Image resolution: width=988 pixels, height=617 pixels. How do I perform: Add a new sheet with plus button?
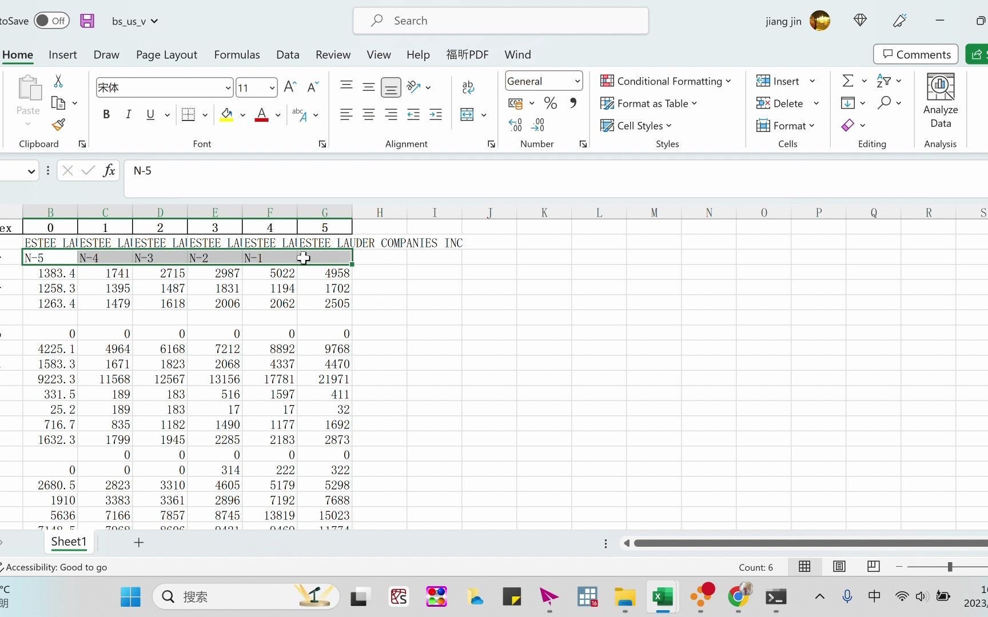(138, 542)
